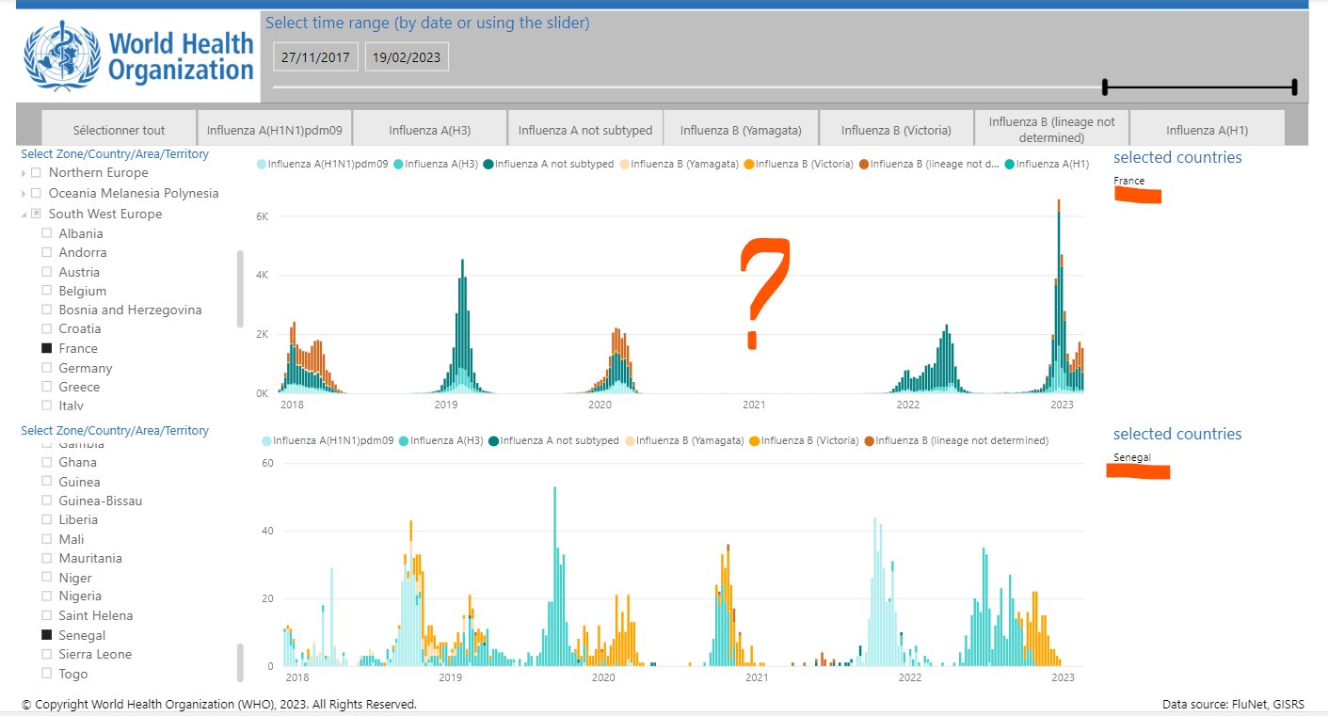Click Influenza A(H3) legend dot in bottom chart

coord(404,440)
